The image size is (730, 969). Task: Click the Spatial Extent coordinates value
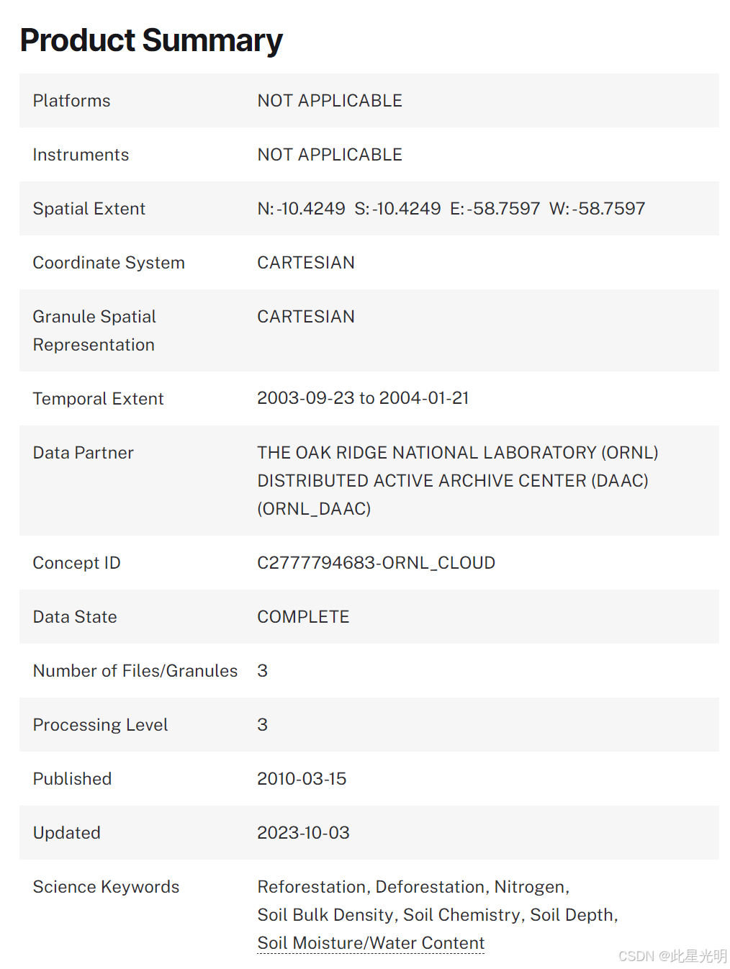click(x=451, y=209)
